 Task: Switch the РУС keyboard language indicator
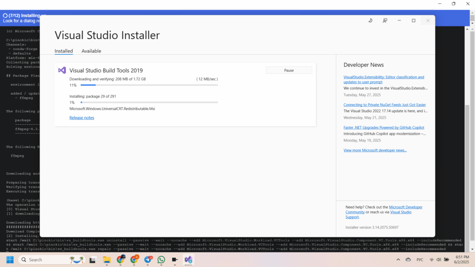click(420, 260)
